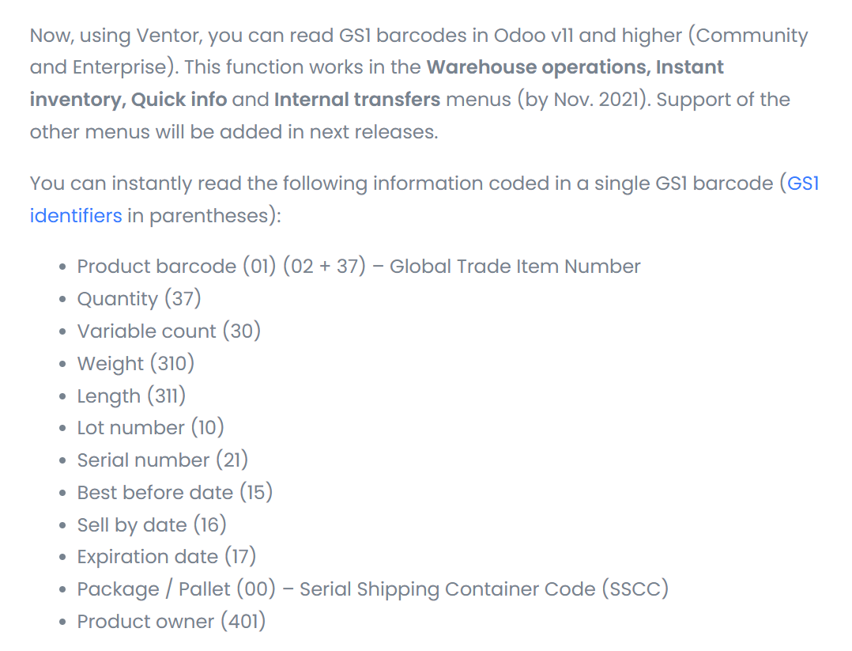Click the sentence 'You can instantly read'
The width and height of the screenshot is (852, 651).
pos(316,184)
